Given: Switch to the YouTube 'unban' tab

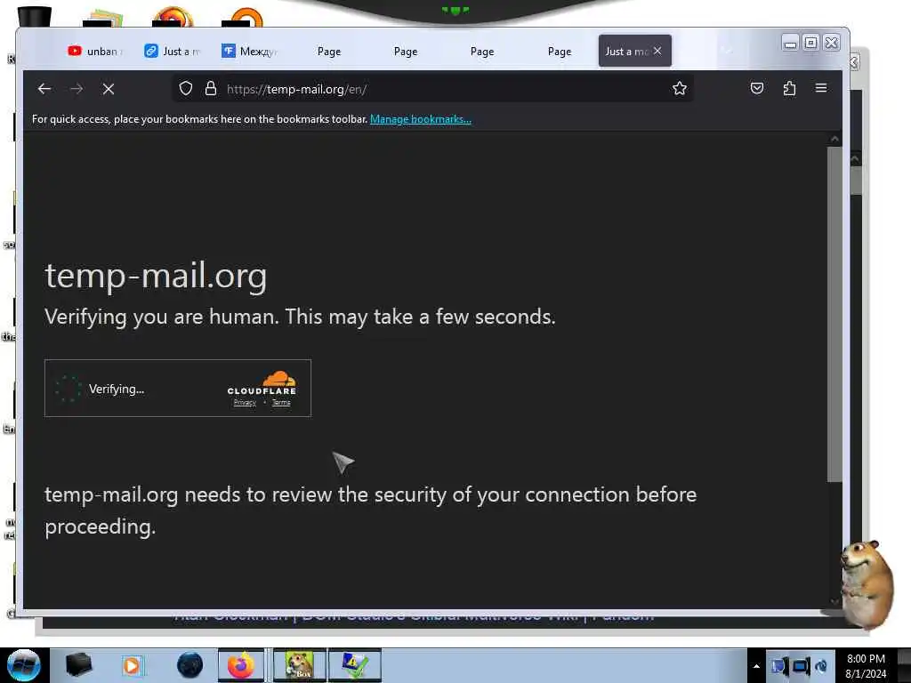Looking at the screenshot, I should pyautogui.click(x=94, y=51).
